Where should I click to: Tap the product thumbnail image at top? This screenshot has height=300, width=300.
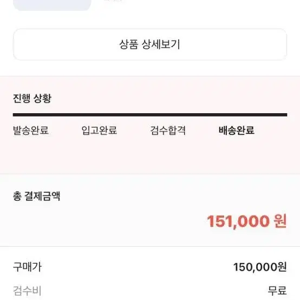pyautogui.click(x=52, y=5)
